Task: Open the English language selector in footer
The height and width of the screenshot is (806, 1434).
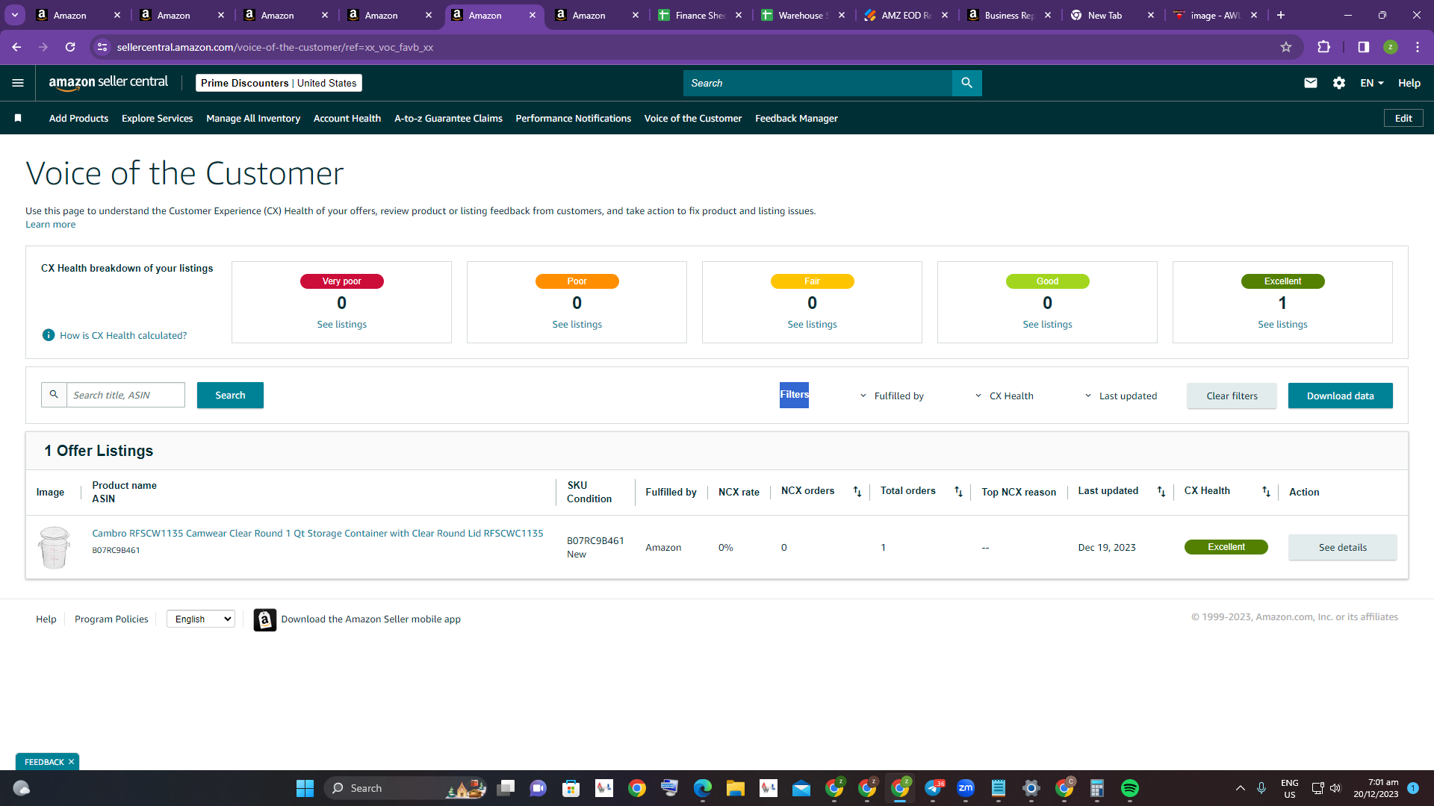Action: pyautogui.click(x=201, y=619)
